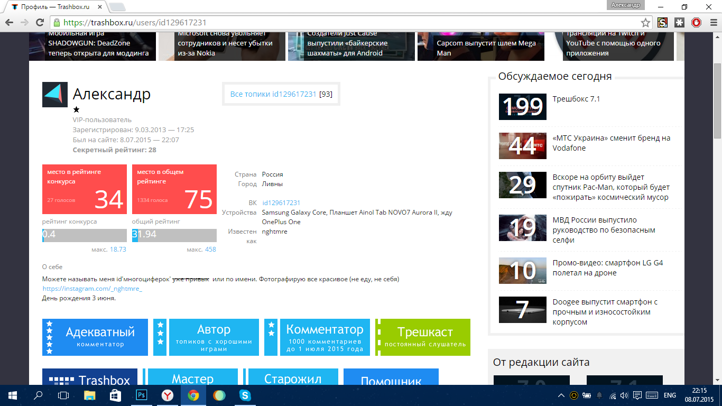The height and width of the screenshot is (406, 722).
Task: Click the green padlock HTTPS icon
Action: (x=57, y=23)
